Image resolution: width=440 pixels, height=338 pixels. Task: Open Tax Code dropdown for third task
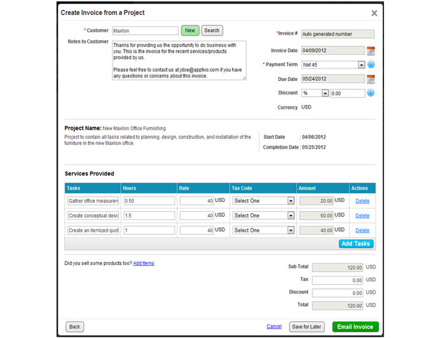click(x=290, y=231)
